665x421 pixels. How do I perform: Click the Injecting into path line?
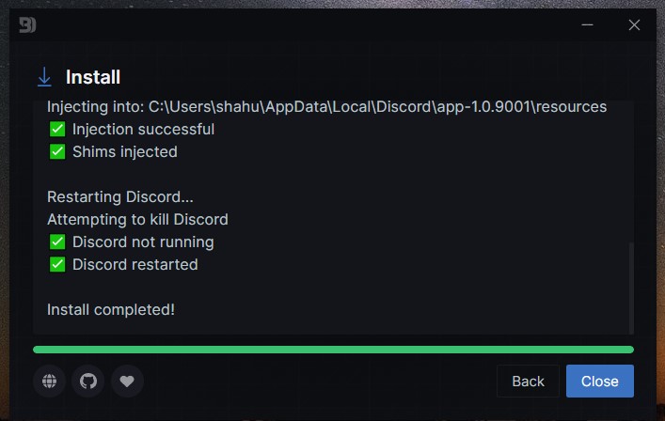click(326, 107)
